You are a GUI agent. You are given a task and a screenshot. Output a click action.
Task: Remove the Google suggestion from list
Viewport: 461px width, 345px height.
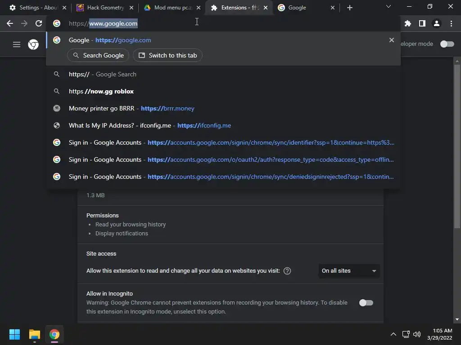pos(392,40)
